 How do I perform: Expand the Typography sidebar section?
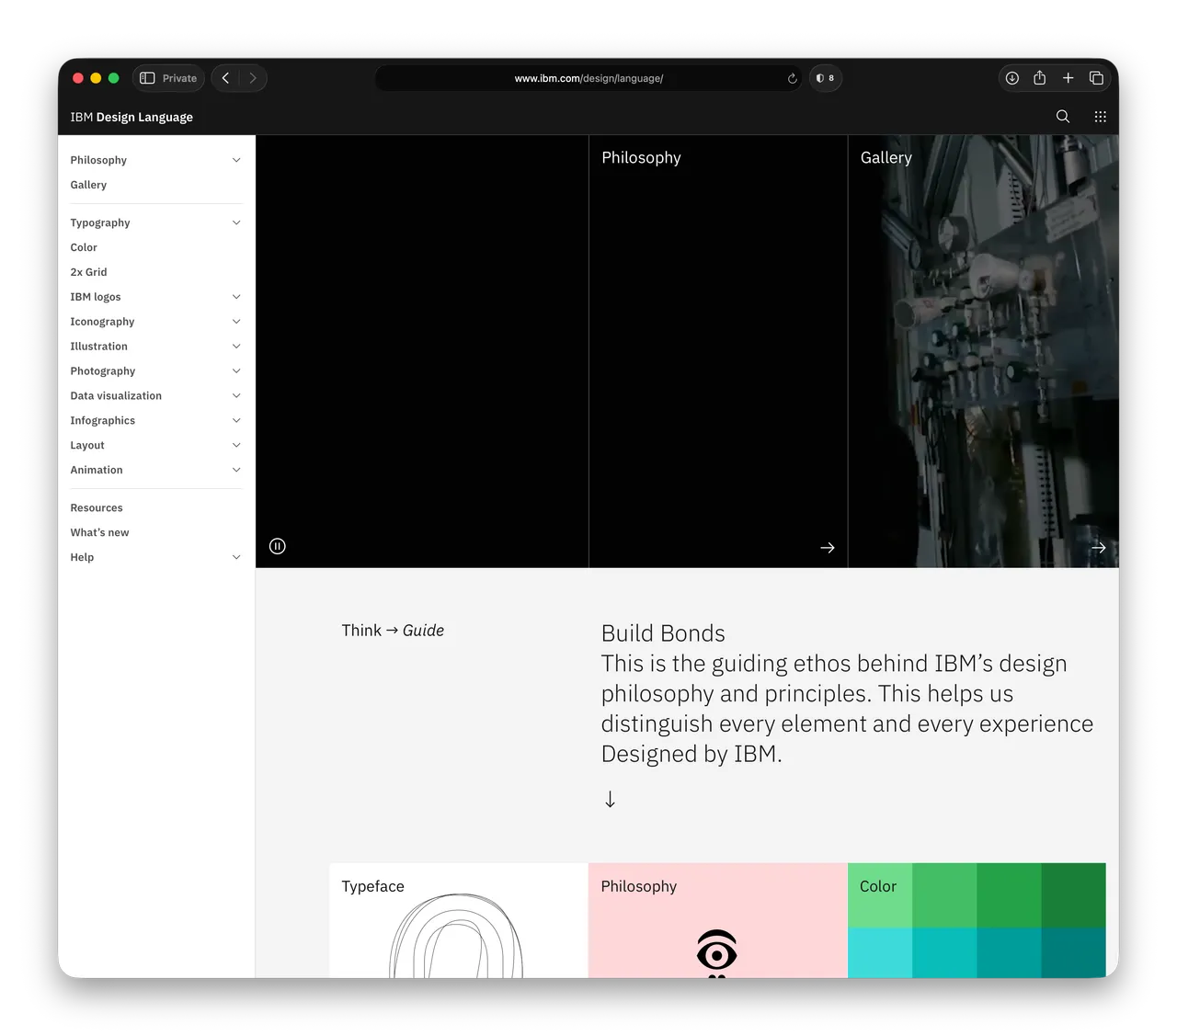pyautogui.click(x=236, y=222)
